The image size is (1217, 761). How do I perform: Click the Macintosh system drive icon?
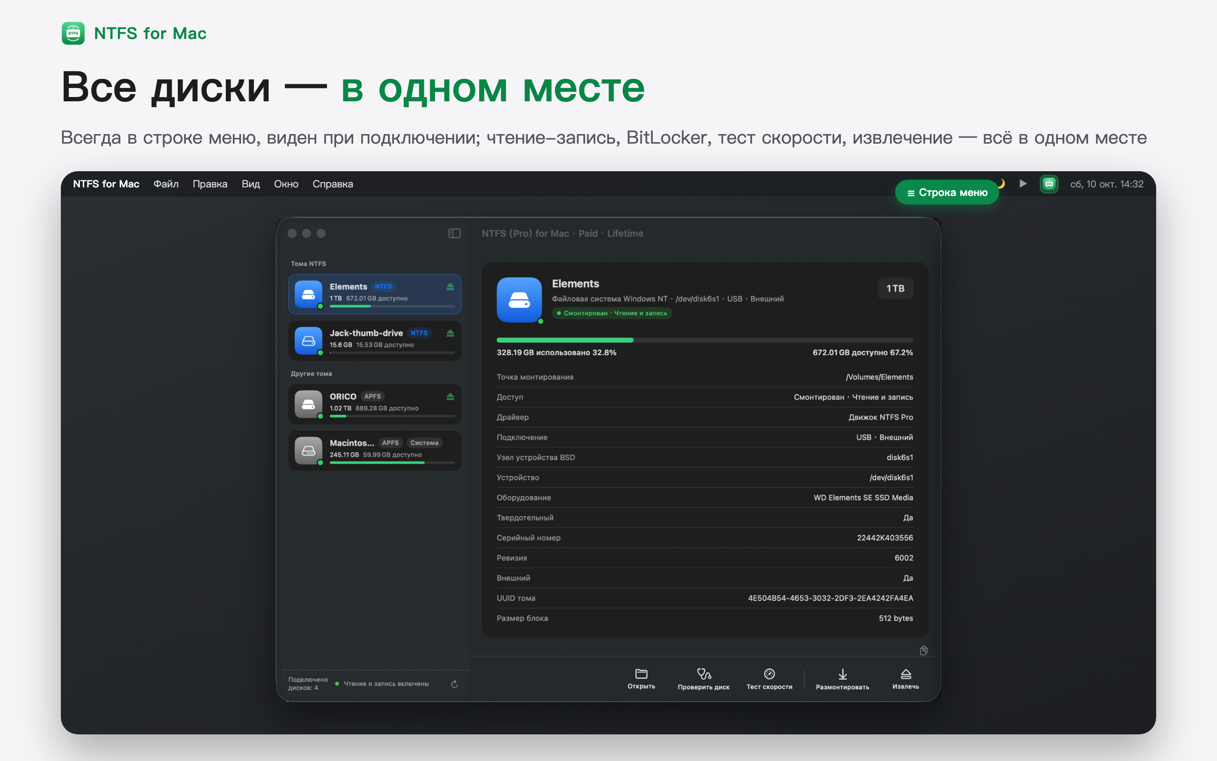tap(308, 450)
